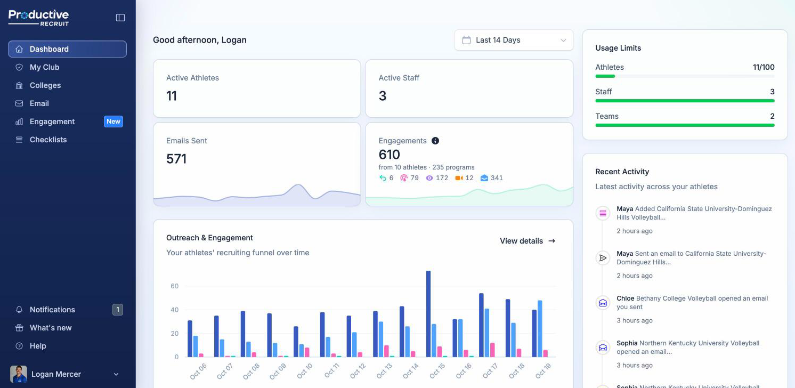This screenshot has height=388, width=795.
Task: Click the Staff usage progress bar
Action: 685,101
